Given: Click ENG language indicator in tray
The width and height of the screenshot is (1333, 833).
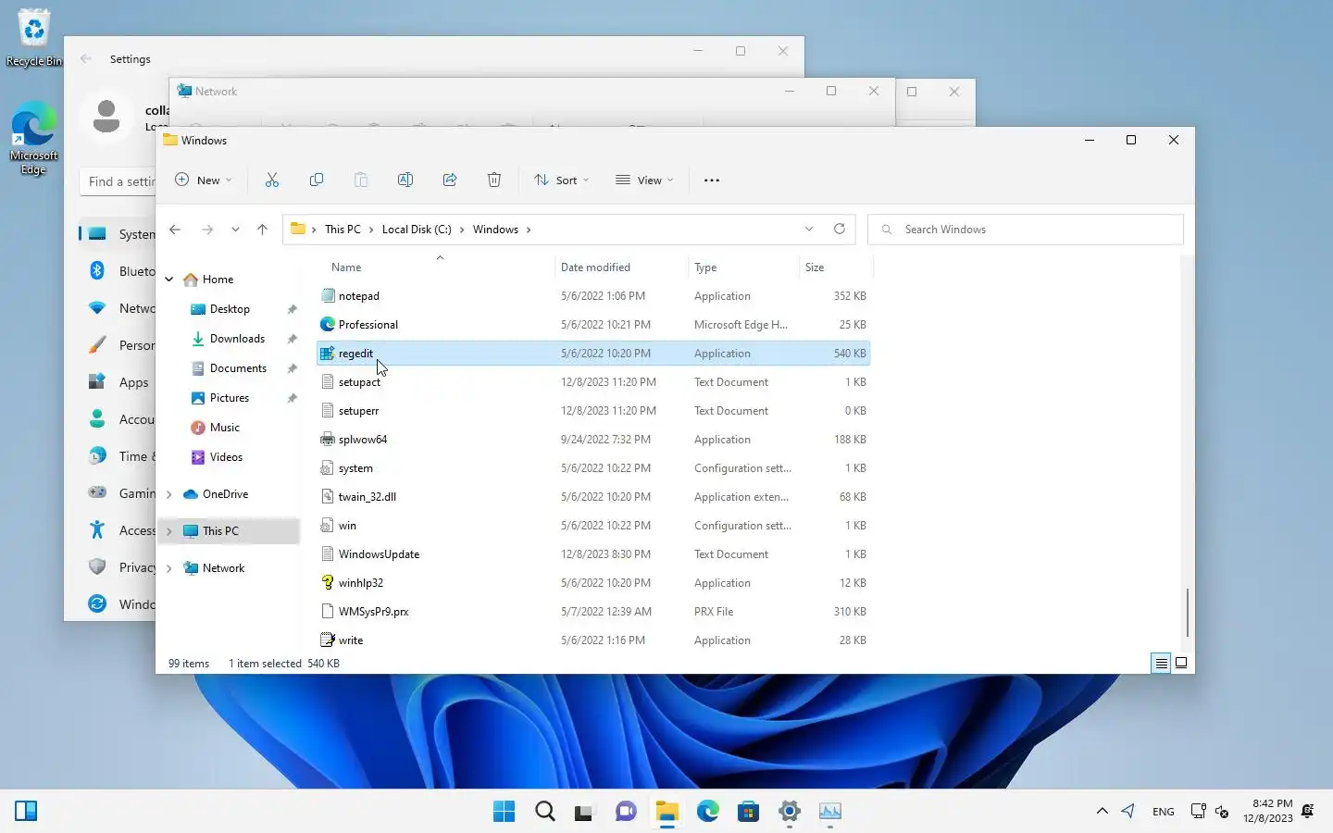Looking at the screenshot, I should pyautogui.click(x=1164, y=812).
